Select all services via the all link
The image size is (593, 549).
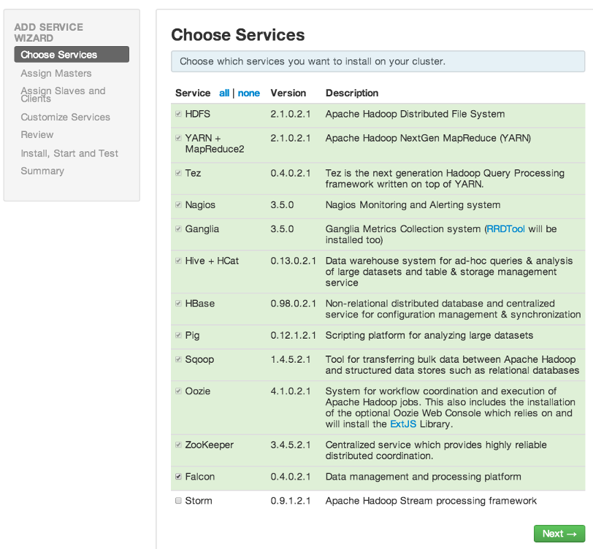coord(224,93)
